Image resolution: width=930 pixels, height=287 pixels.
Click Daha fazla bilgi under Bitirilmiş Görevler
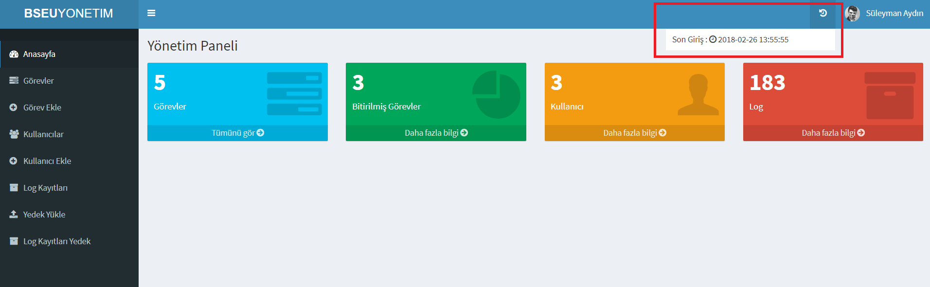[436, 133]
